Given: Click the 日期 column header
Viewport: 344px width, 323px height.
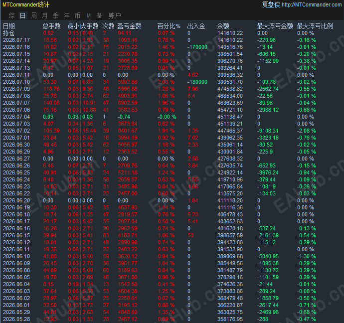Looking at the screenshot, I should pos(9,26).
